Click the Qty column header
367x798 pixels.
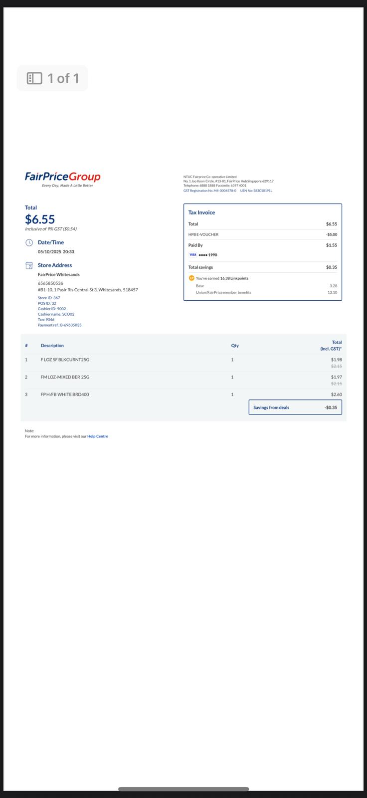point(235,346)
